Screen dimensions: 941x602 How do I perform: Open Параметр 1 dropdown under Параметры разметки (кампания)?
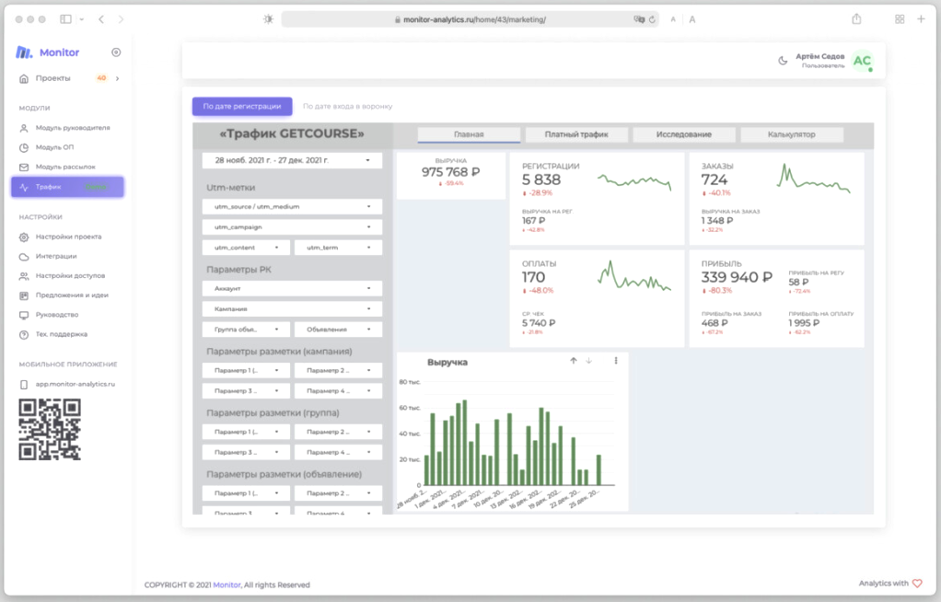click(246, 370)
